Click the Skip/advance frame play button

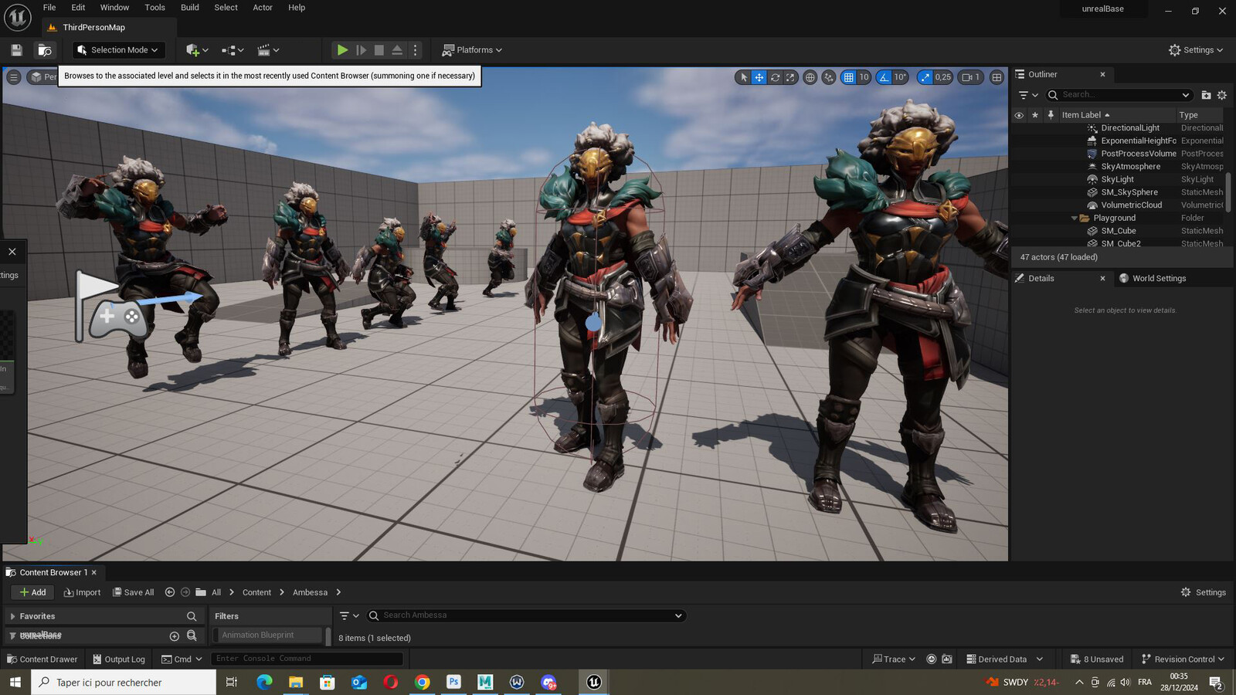click(361, 50)
